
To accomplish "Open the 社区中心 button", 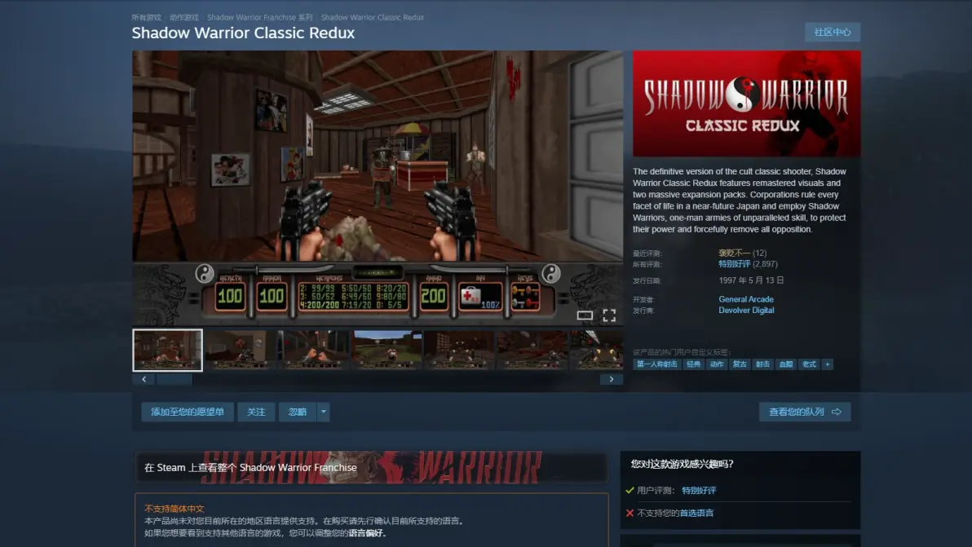I will pos(833,33).
